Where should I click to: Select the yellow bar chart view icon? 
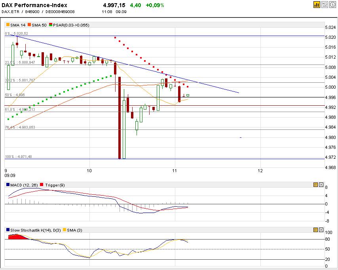click(x=317, y=4)
